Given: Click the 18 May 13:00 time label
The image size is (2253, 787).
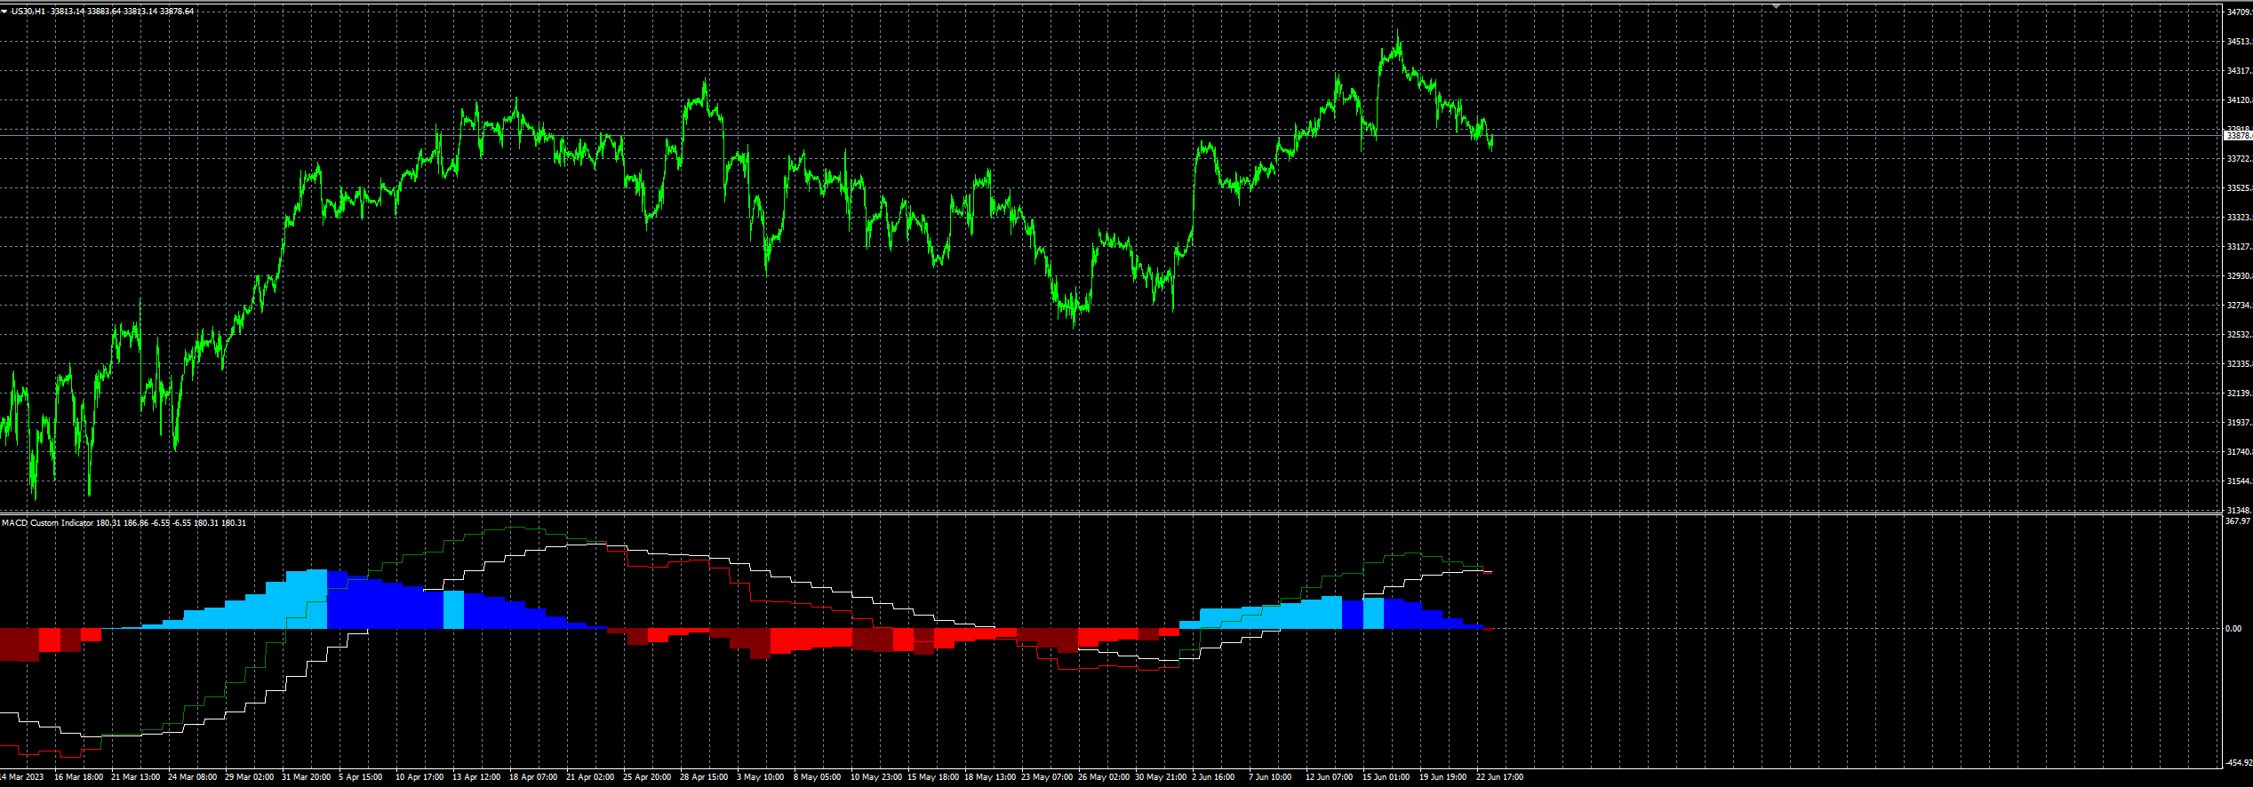Looking at the screenshot, I should [990, 777].
